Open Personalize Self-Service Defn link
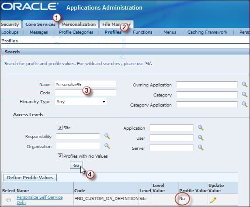This screenshot has width=250, height=207. (40, 200)
